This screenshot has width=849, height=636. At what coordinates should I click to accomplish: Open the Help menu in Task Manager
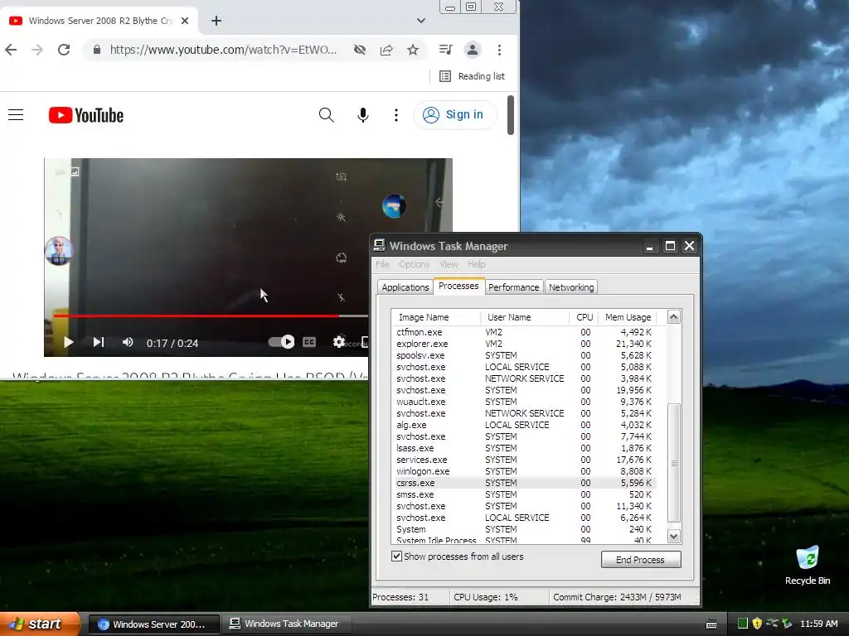pos(477,264)
